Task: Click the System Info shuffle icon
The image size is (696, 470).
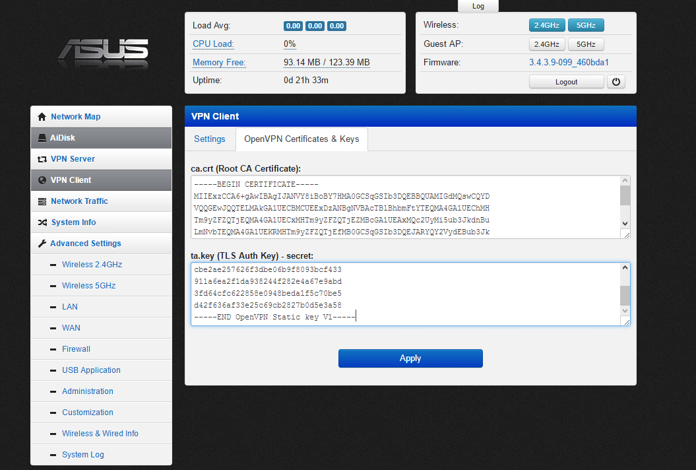Action: click(42, 222)
